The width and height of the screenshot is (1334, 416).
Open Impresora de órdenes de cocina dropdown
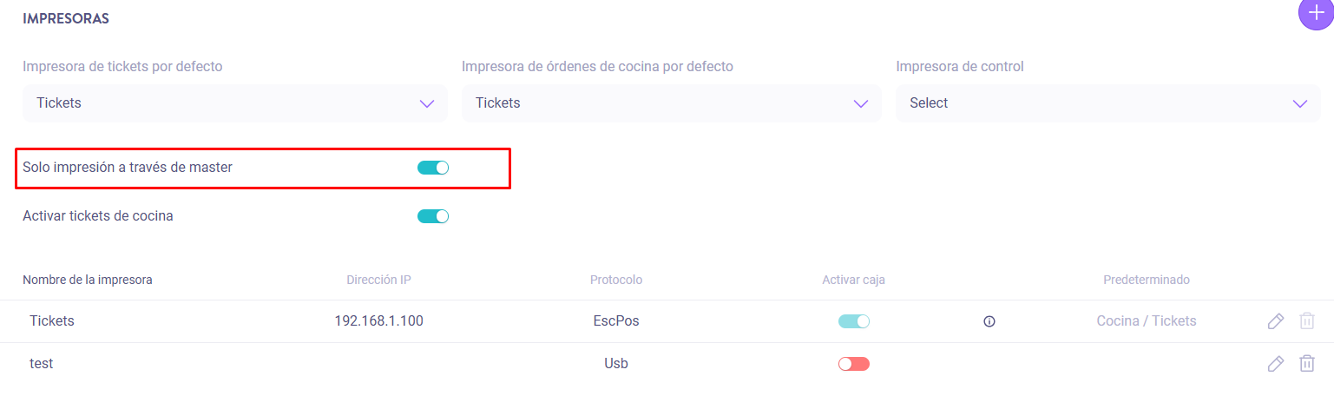point(671,103)
